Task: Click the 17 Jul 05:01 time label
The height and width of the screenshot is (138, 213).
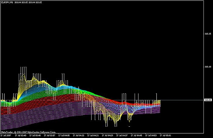Action: [x=165, y=135]
